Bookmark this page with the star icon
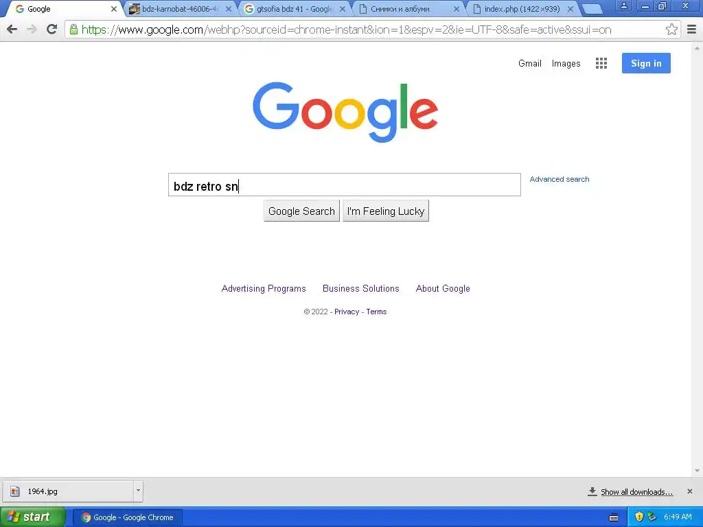 (x=671, y=30)
